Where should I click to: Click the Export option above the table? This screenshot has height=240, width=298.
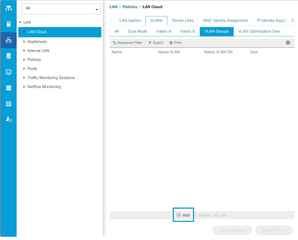(x=156, y=43)
